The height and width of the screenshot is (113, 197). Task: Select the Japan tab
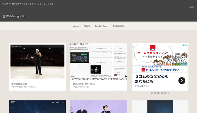click(x=76, y=26)
